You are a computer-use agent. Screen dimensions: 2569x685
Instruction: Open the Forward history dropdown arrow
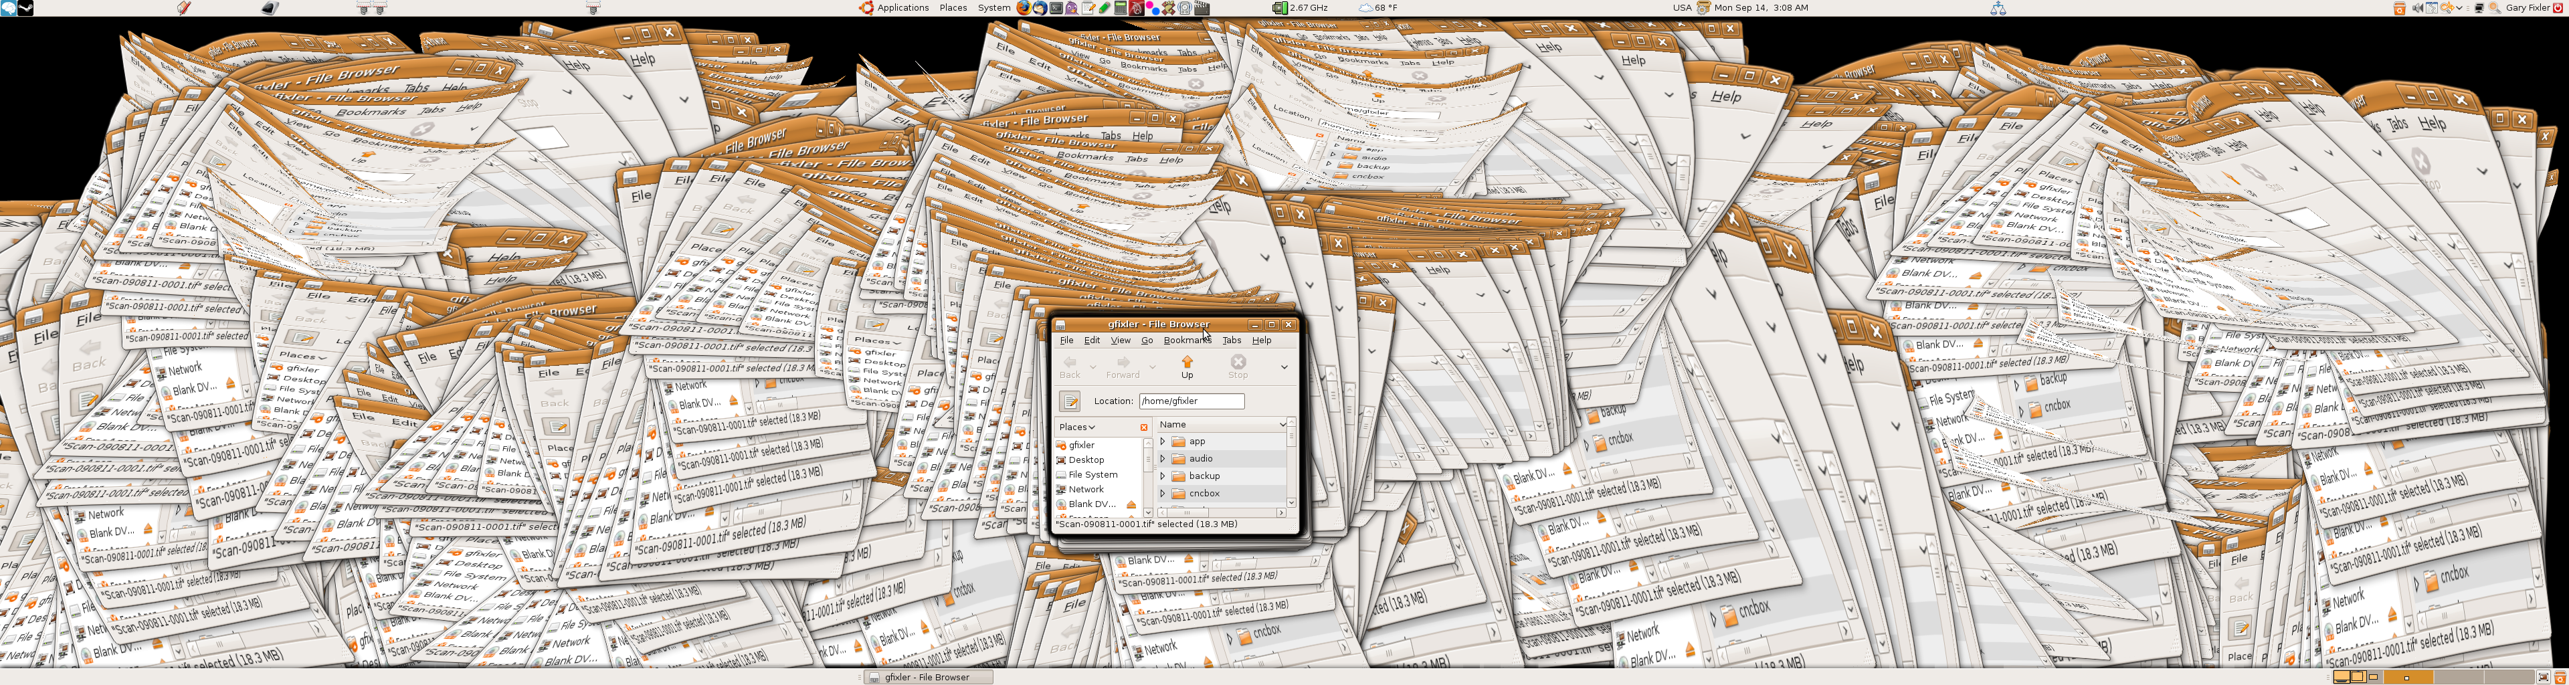pyautogui.click(x=1153, y=367)
